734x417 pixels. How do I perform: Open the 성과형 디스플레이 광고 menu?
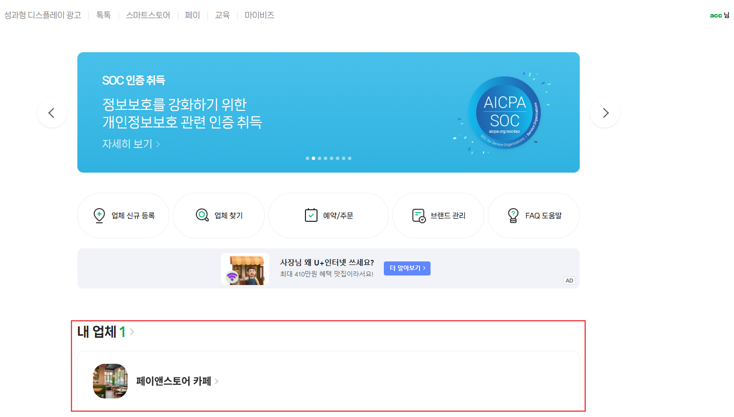click(x=43, y=15)
